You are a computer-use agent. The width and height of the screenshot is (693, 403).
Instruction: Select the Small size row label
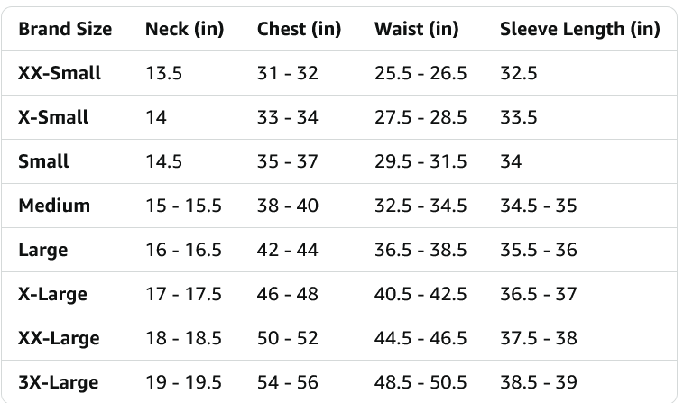click(43, 161)
